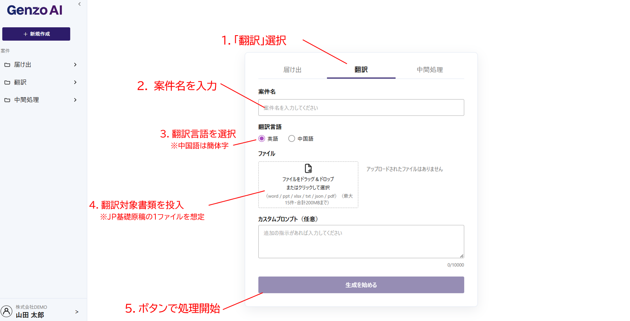Expand the sidebar 翻訳 chevron
Image resolution: width=630 pixels, height=321 pixels.
click(75, 82)
